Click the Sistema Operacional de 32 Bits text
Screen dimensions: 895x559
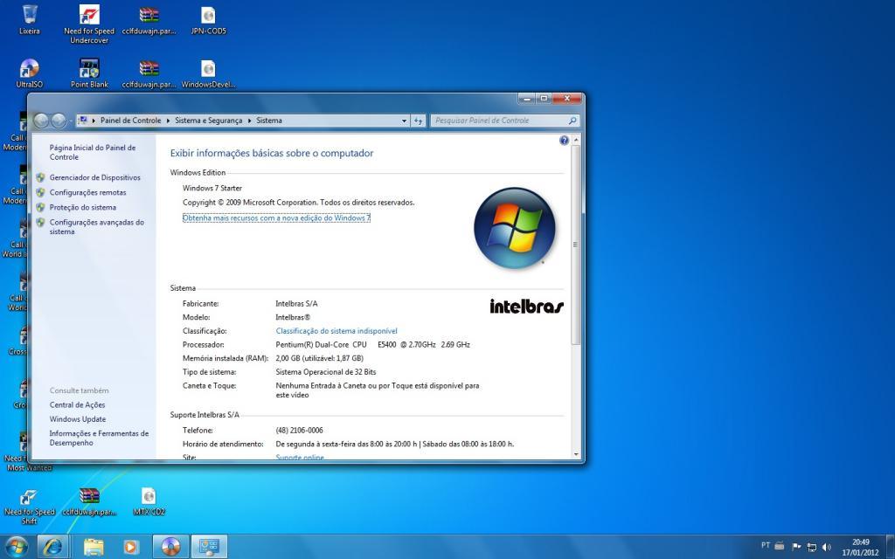click(x=326, y=372)
